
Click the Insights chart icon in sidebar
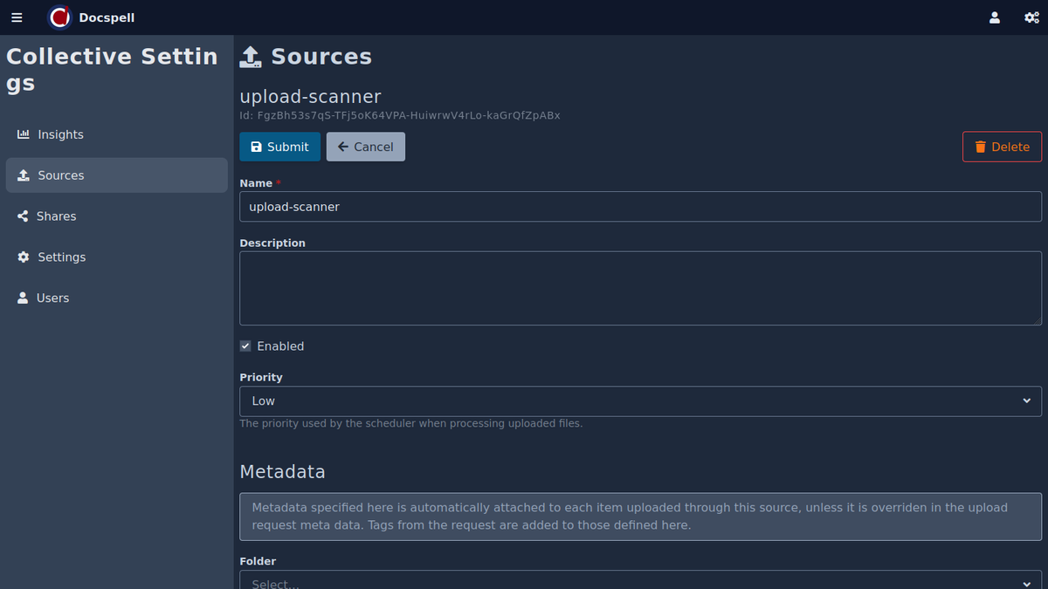pos(24,134)
